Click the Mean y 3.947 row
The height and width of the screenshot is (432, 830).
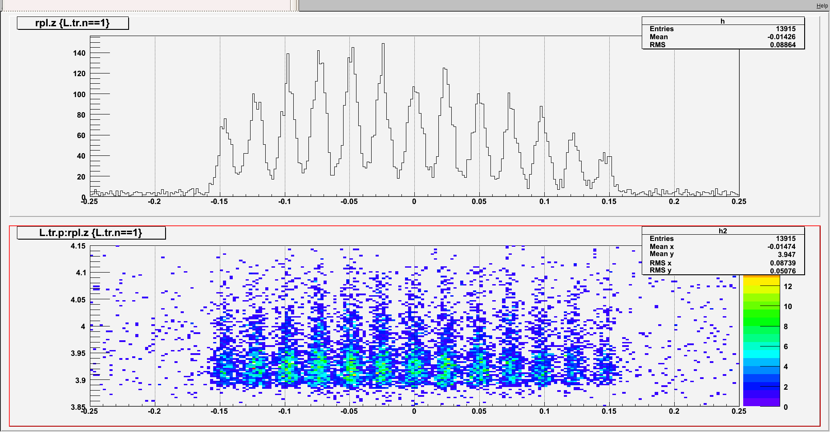coord(723,254)
